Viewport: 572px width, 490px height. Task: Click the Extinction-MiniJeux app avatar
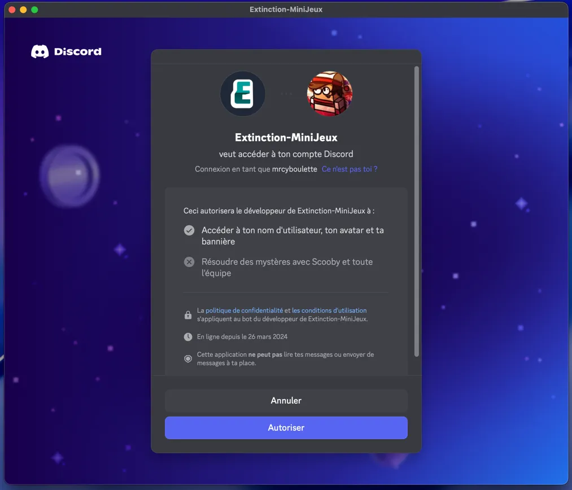point(242,93)
